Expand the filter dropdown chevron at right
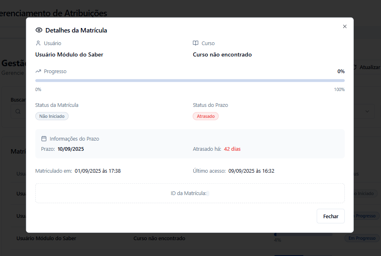Image resolution: width=381 pixels, height=256 pixels. tap(367, 111)
